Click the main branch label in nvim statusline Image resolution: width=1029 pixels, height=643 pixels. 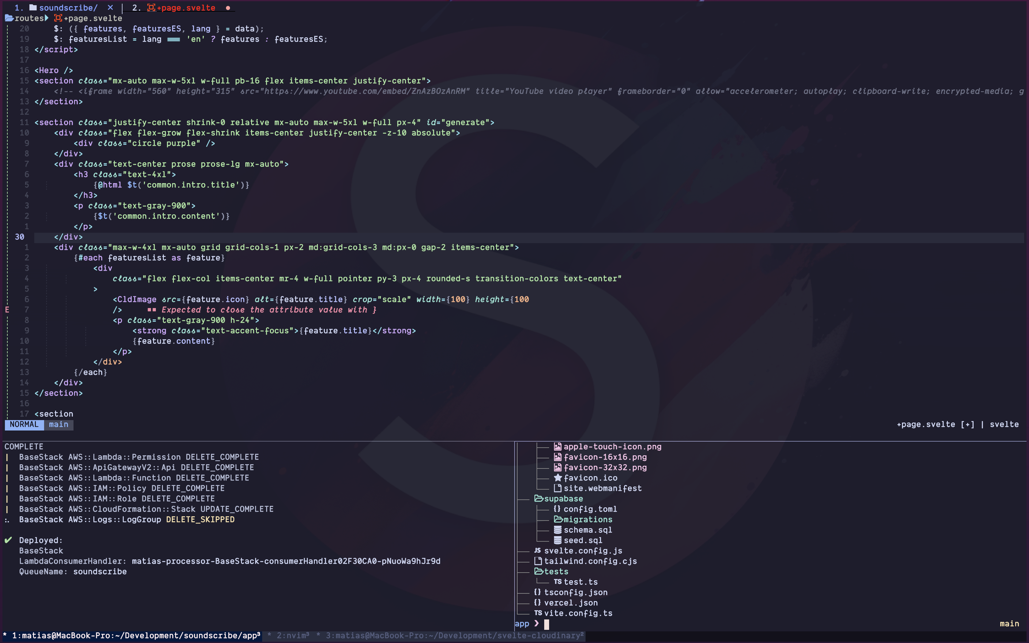(x=59, y=424)
